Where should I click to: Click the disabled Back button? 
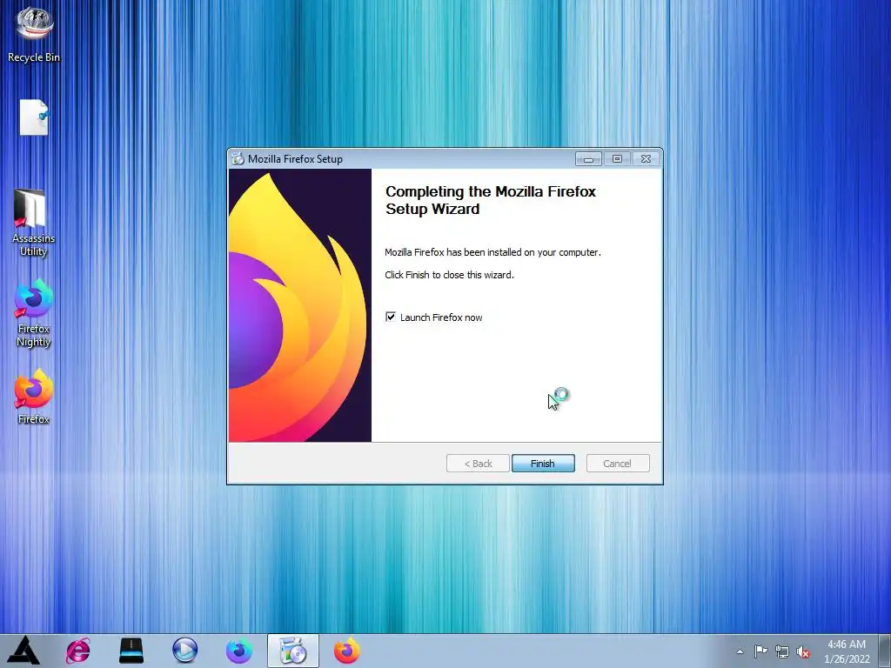coord(478,464)
